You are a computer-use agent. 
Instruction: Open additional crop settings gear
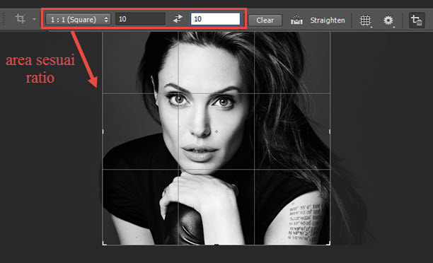click(388, 20)
